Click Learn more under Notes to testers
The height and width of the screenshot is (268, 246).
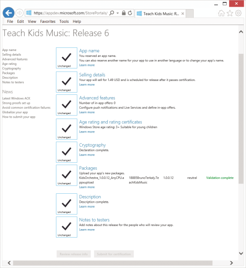(x=87, y=230)
